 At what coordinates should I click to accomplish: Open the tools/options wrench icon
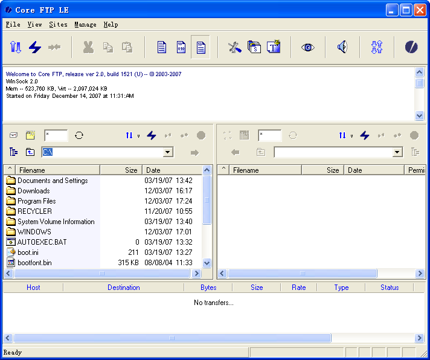pos(235,47)
